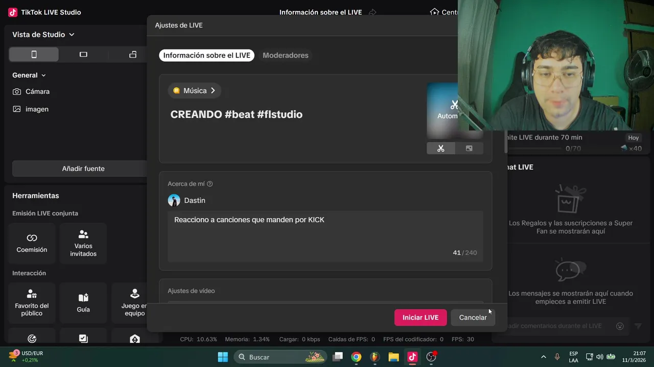
Task: Click the TikTok LIVE Studio taskbar icon
Action: pyautogui.click(x=412, y=357)
